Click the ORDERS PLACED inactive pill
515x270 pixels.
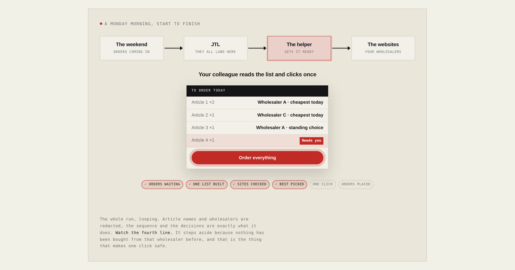356,184
